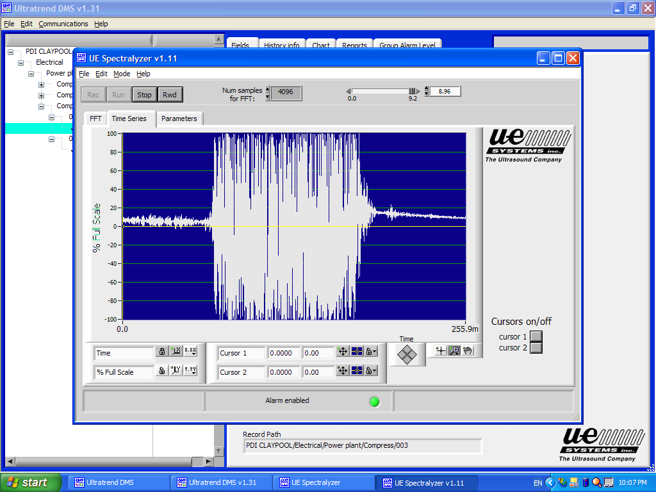The width and height of the screenshot is (656, 492).
Task: Switch to the Parameters tab
Action: coord(179,119)
